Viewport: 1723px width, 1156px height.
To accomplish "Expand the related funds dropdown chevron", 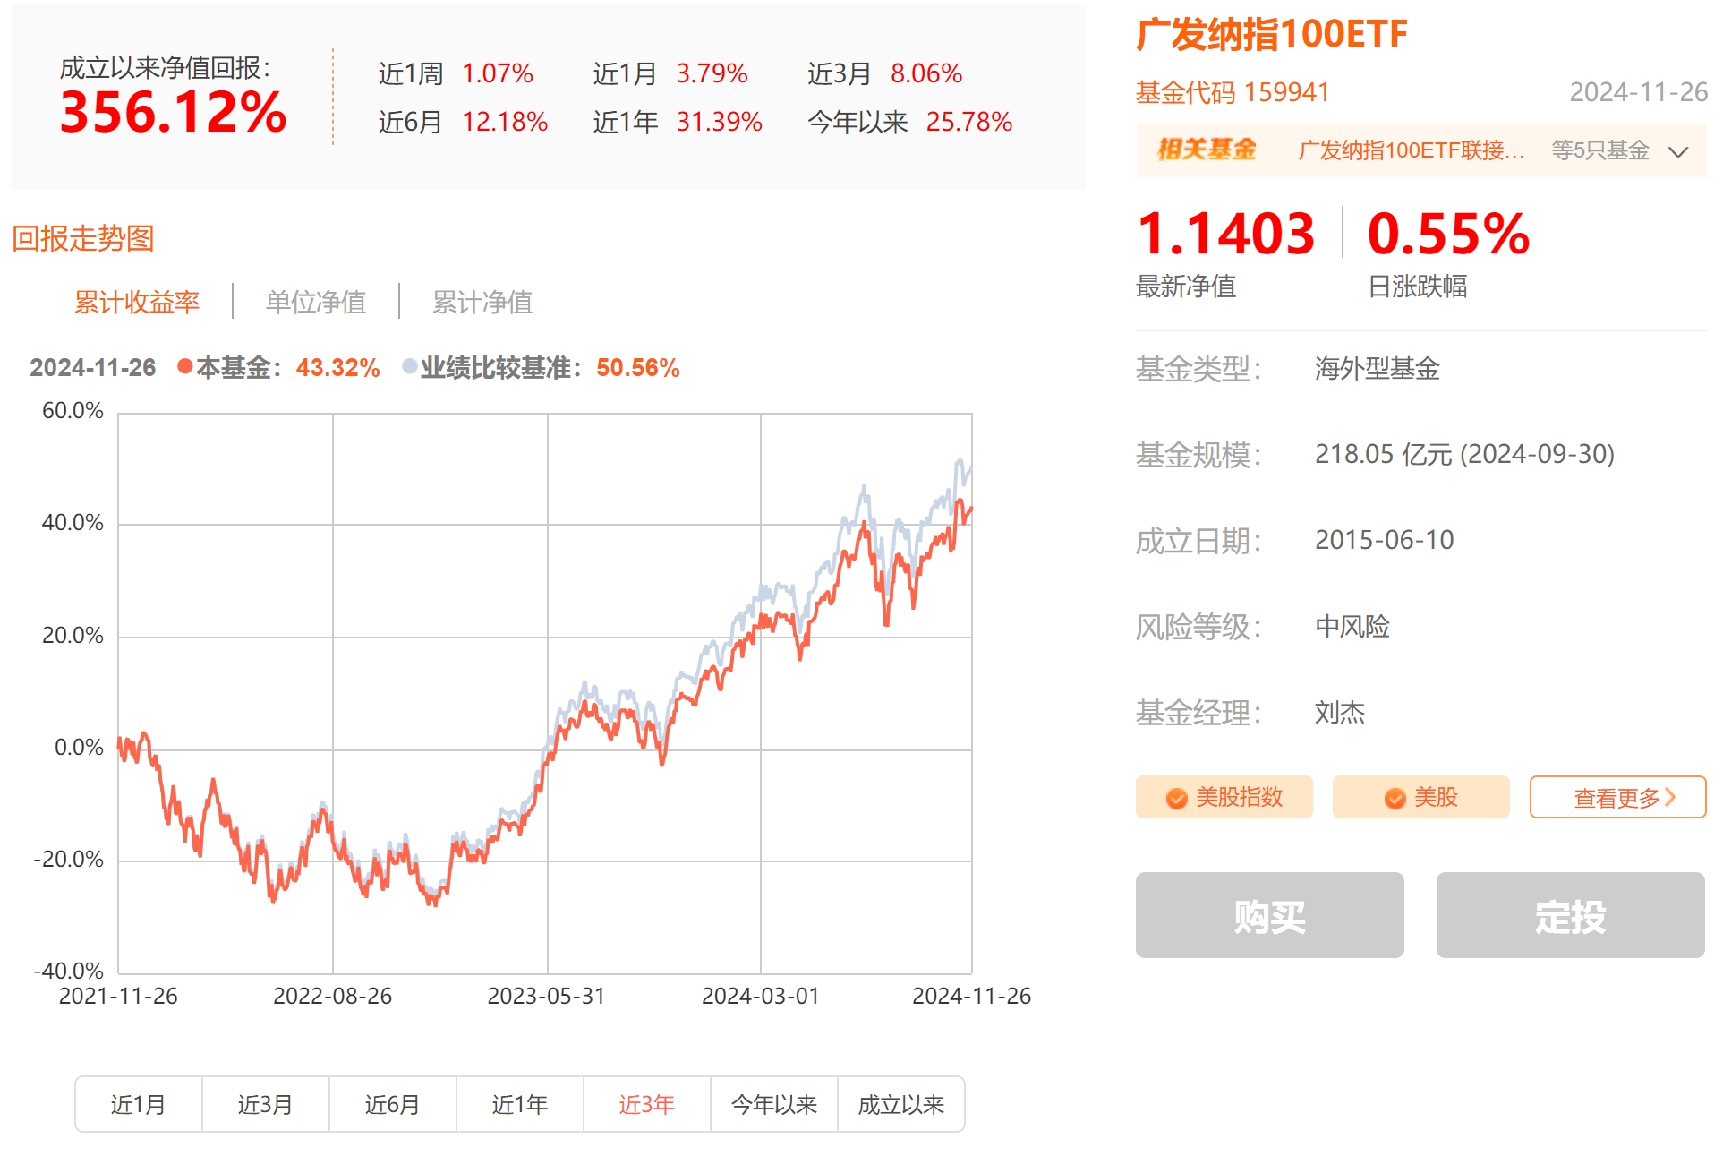I will tap(1678, 151).
